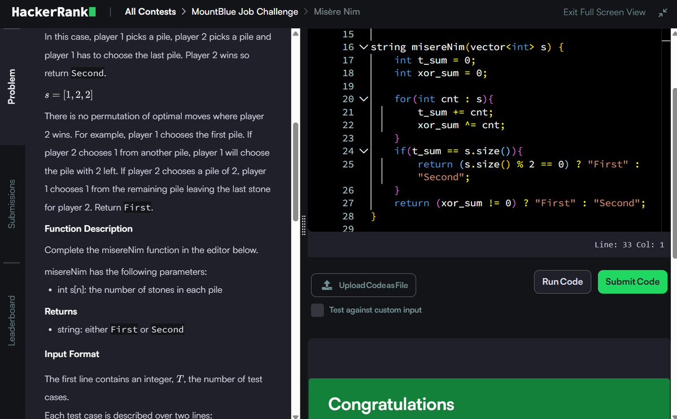Image resolution: width=677 pixels, height=419 pixels.
Task: Click 'xor_sum ^= cnt;' code line
Action: (x=461, y=125)
